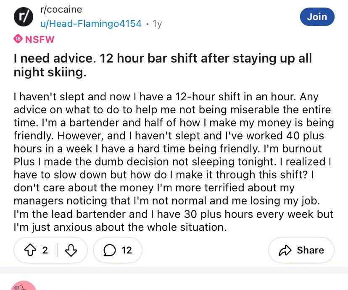Open the r/cocaine community page
Screen dimensions: 348x290
click(61, 9)
